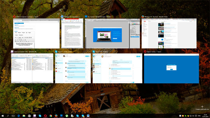
Task: Open the Windows Start menu
Action: [2, 116]
